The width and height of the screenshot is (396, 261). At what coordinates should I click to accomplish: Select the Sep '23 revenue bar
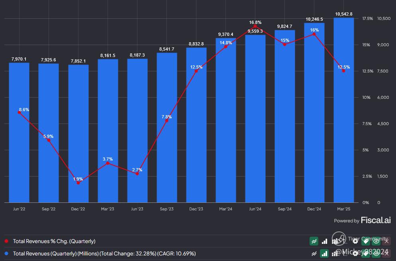point(167,128)
